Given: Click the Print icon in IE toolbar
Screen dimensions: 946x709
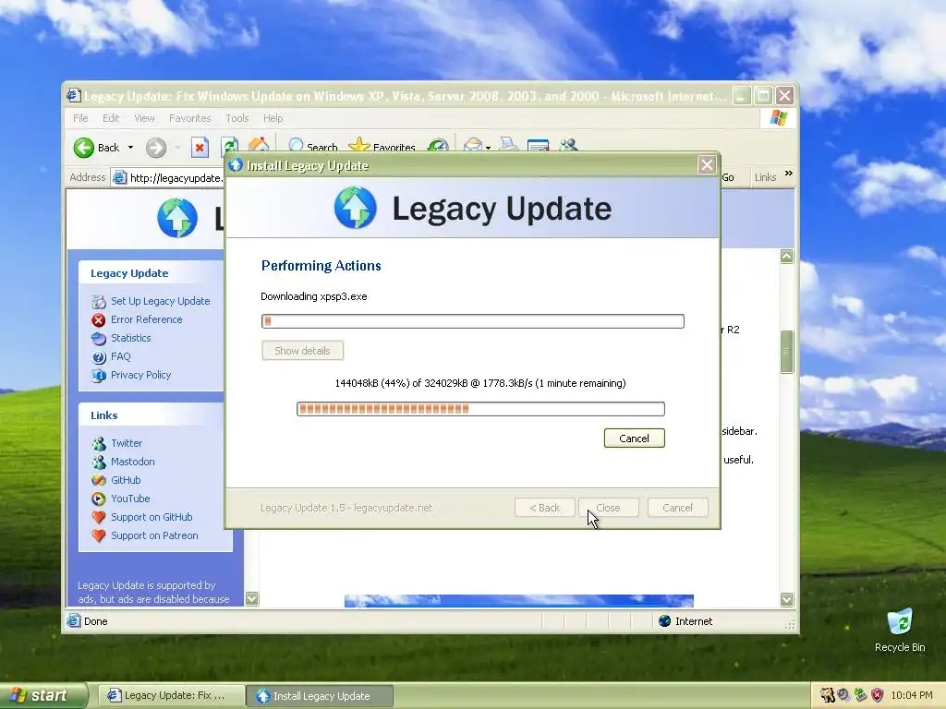Looking at the screenshot, I should tap(509, 145).
